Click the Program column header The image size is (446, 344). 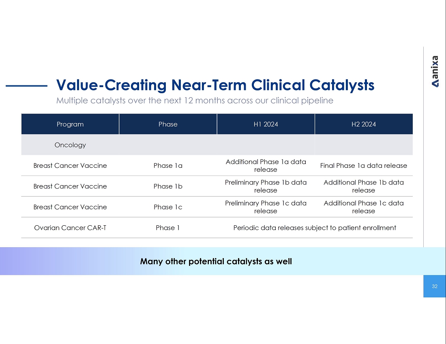coord(70,124)
